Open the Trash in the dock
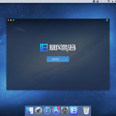 [x=86, y=110]
